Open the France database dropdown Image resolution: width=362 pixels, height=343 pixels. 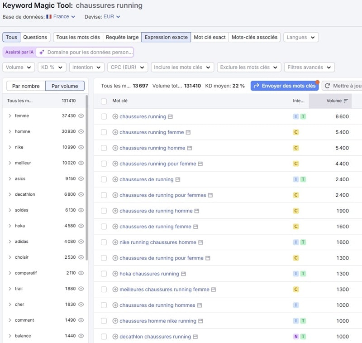click(61, 17)
